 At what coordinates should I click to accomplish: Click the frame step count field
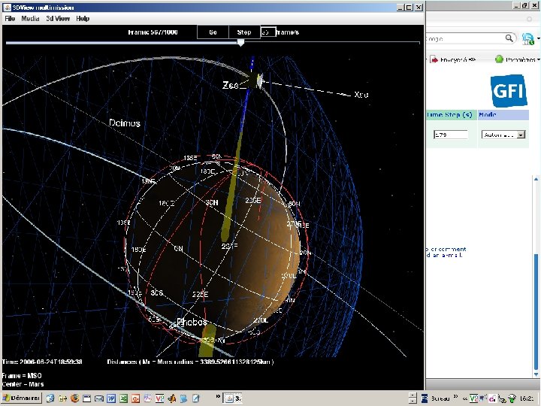267,32
